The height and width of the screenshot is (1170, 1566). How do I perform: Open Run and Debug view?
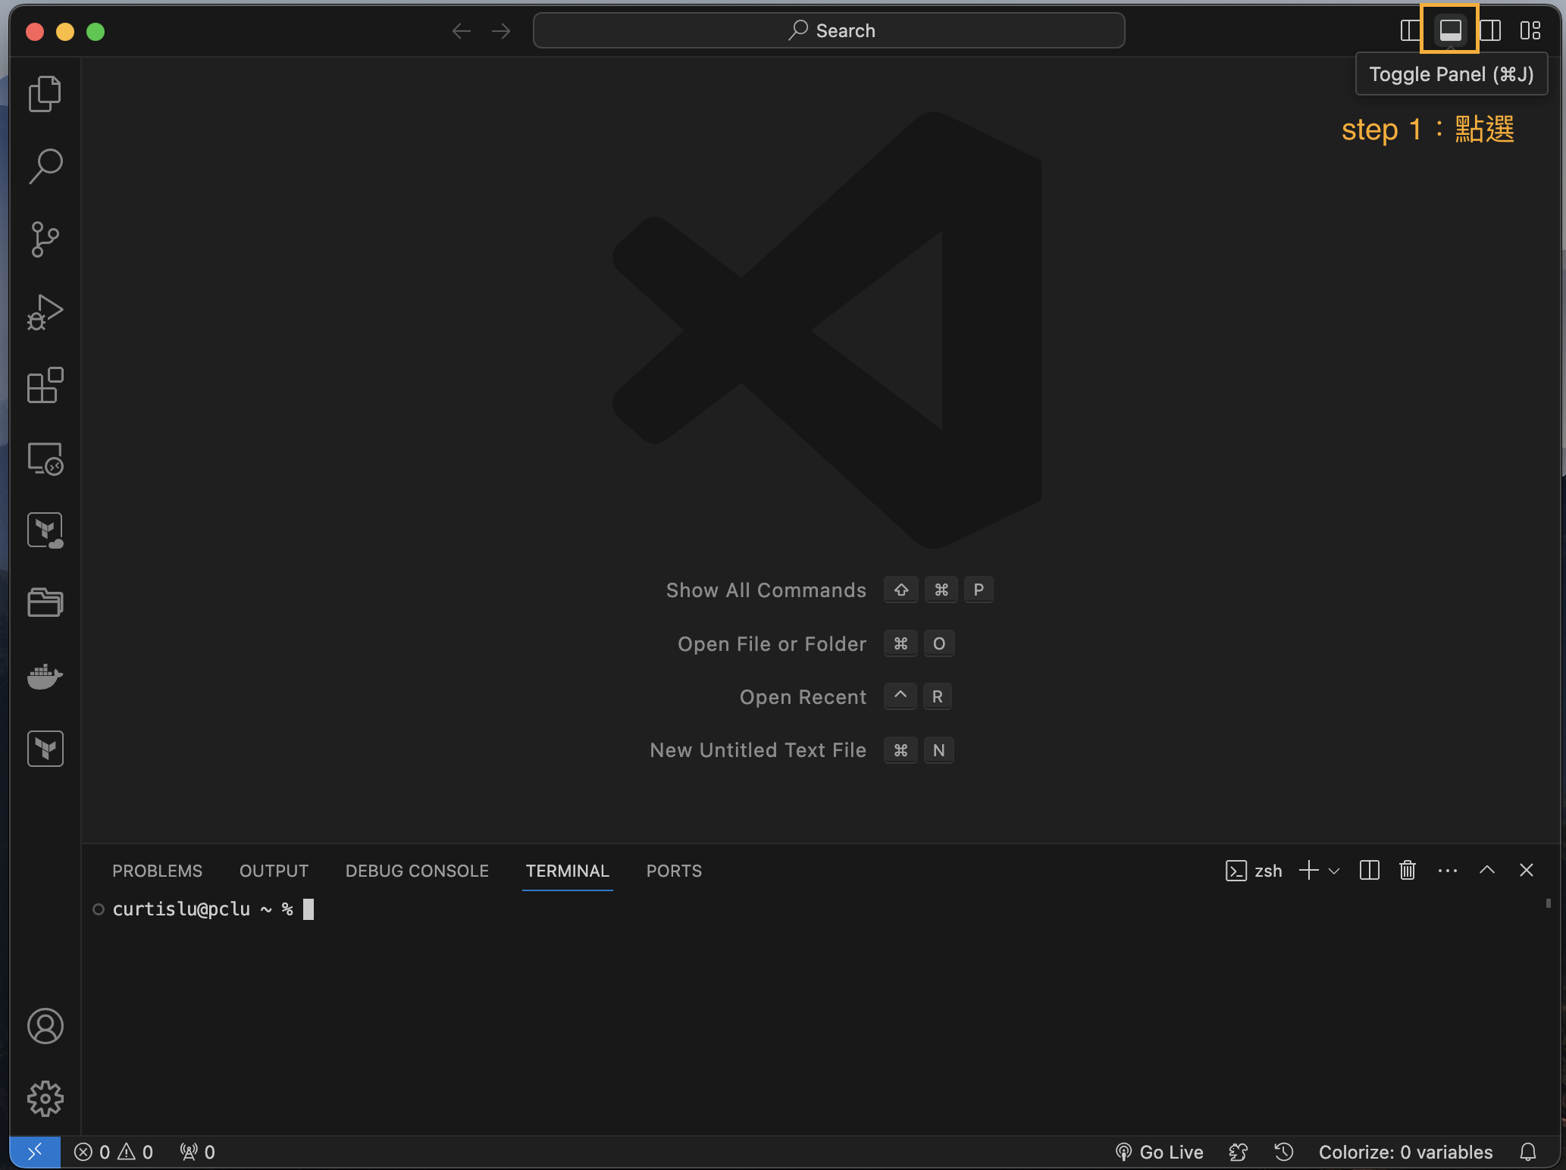tap(45, 312)
